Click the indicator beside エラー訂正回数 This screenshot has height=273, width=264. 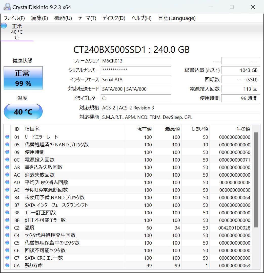pyautogui.click(x=8, y=213)
